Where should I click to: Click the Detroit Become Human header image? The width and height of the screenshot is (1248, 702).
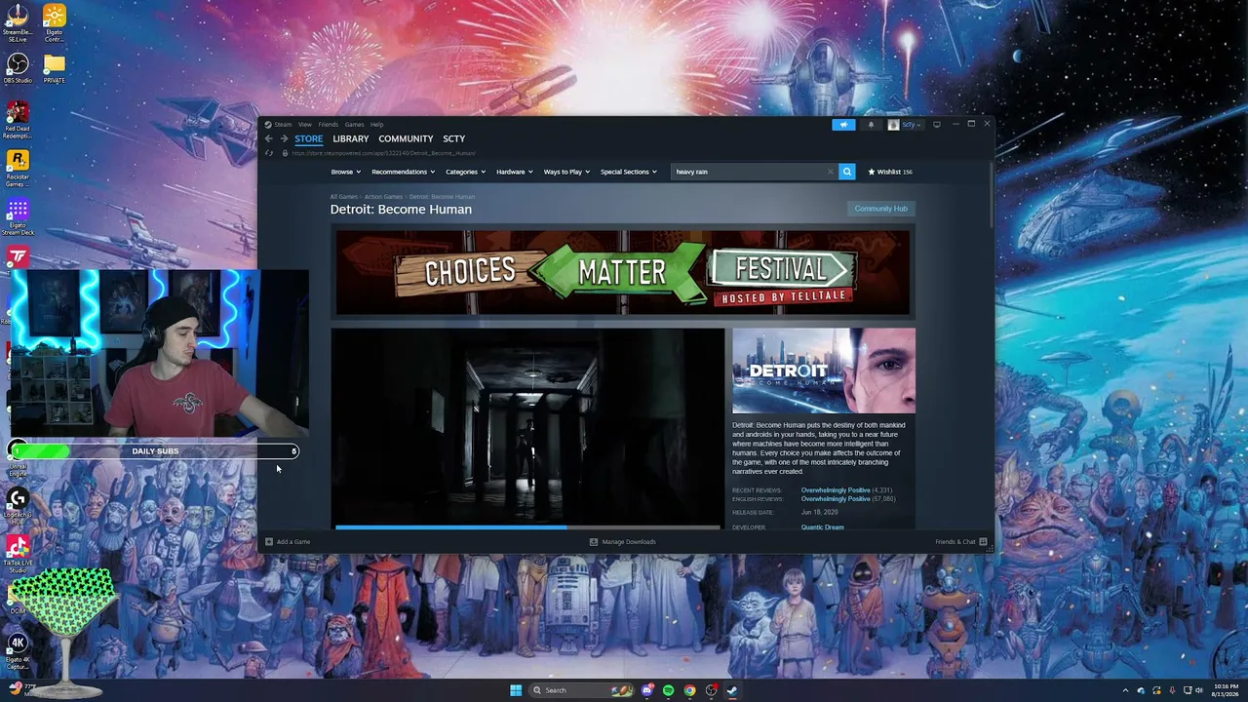click(x=824, y=370)
